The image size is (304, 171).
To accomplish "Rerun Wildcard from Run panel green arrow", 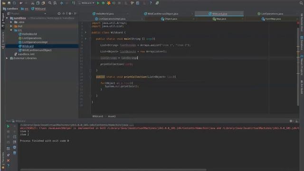I will pyautogui.click(x=8, y=126).
